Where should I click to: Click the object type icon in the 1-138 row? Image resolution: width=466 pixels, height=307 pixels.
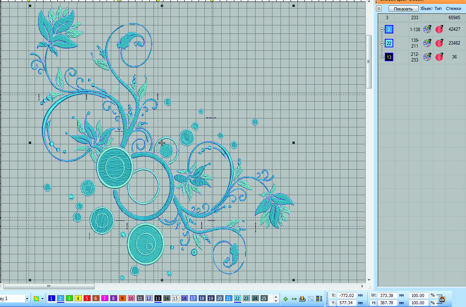tap(427, 29)
